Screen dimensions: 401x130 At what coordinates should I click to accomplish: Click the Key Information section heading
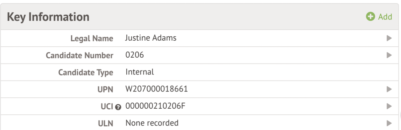[48, 17]
